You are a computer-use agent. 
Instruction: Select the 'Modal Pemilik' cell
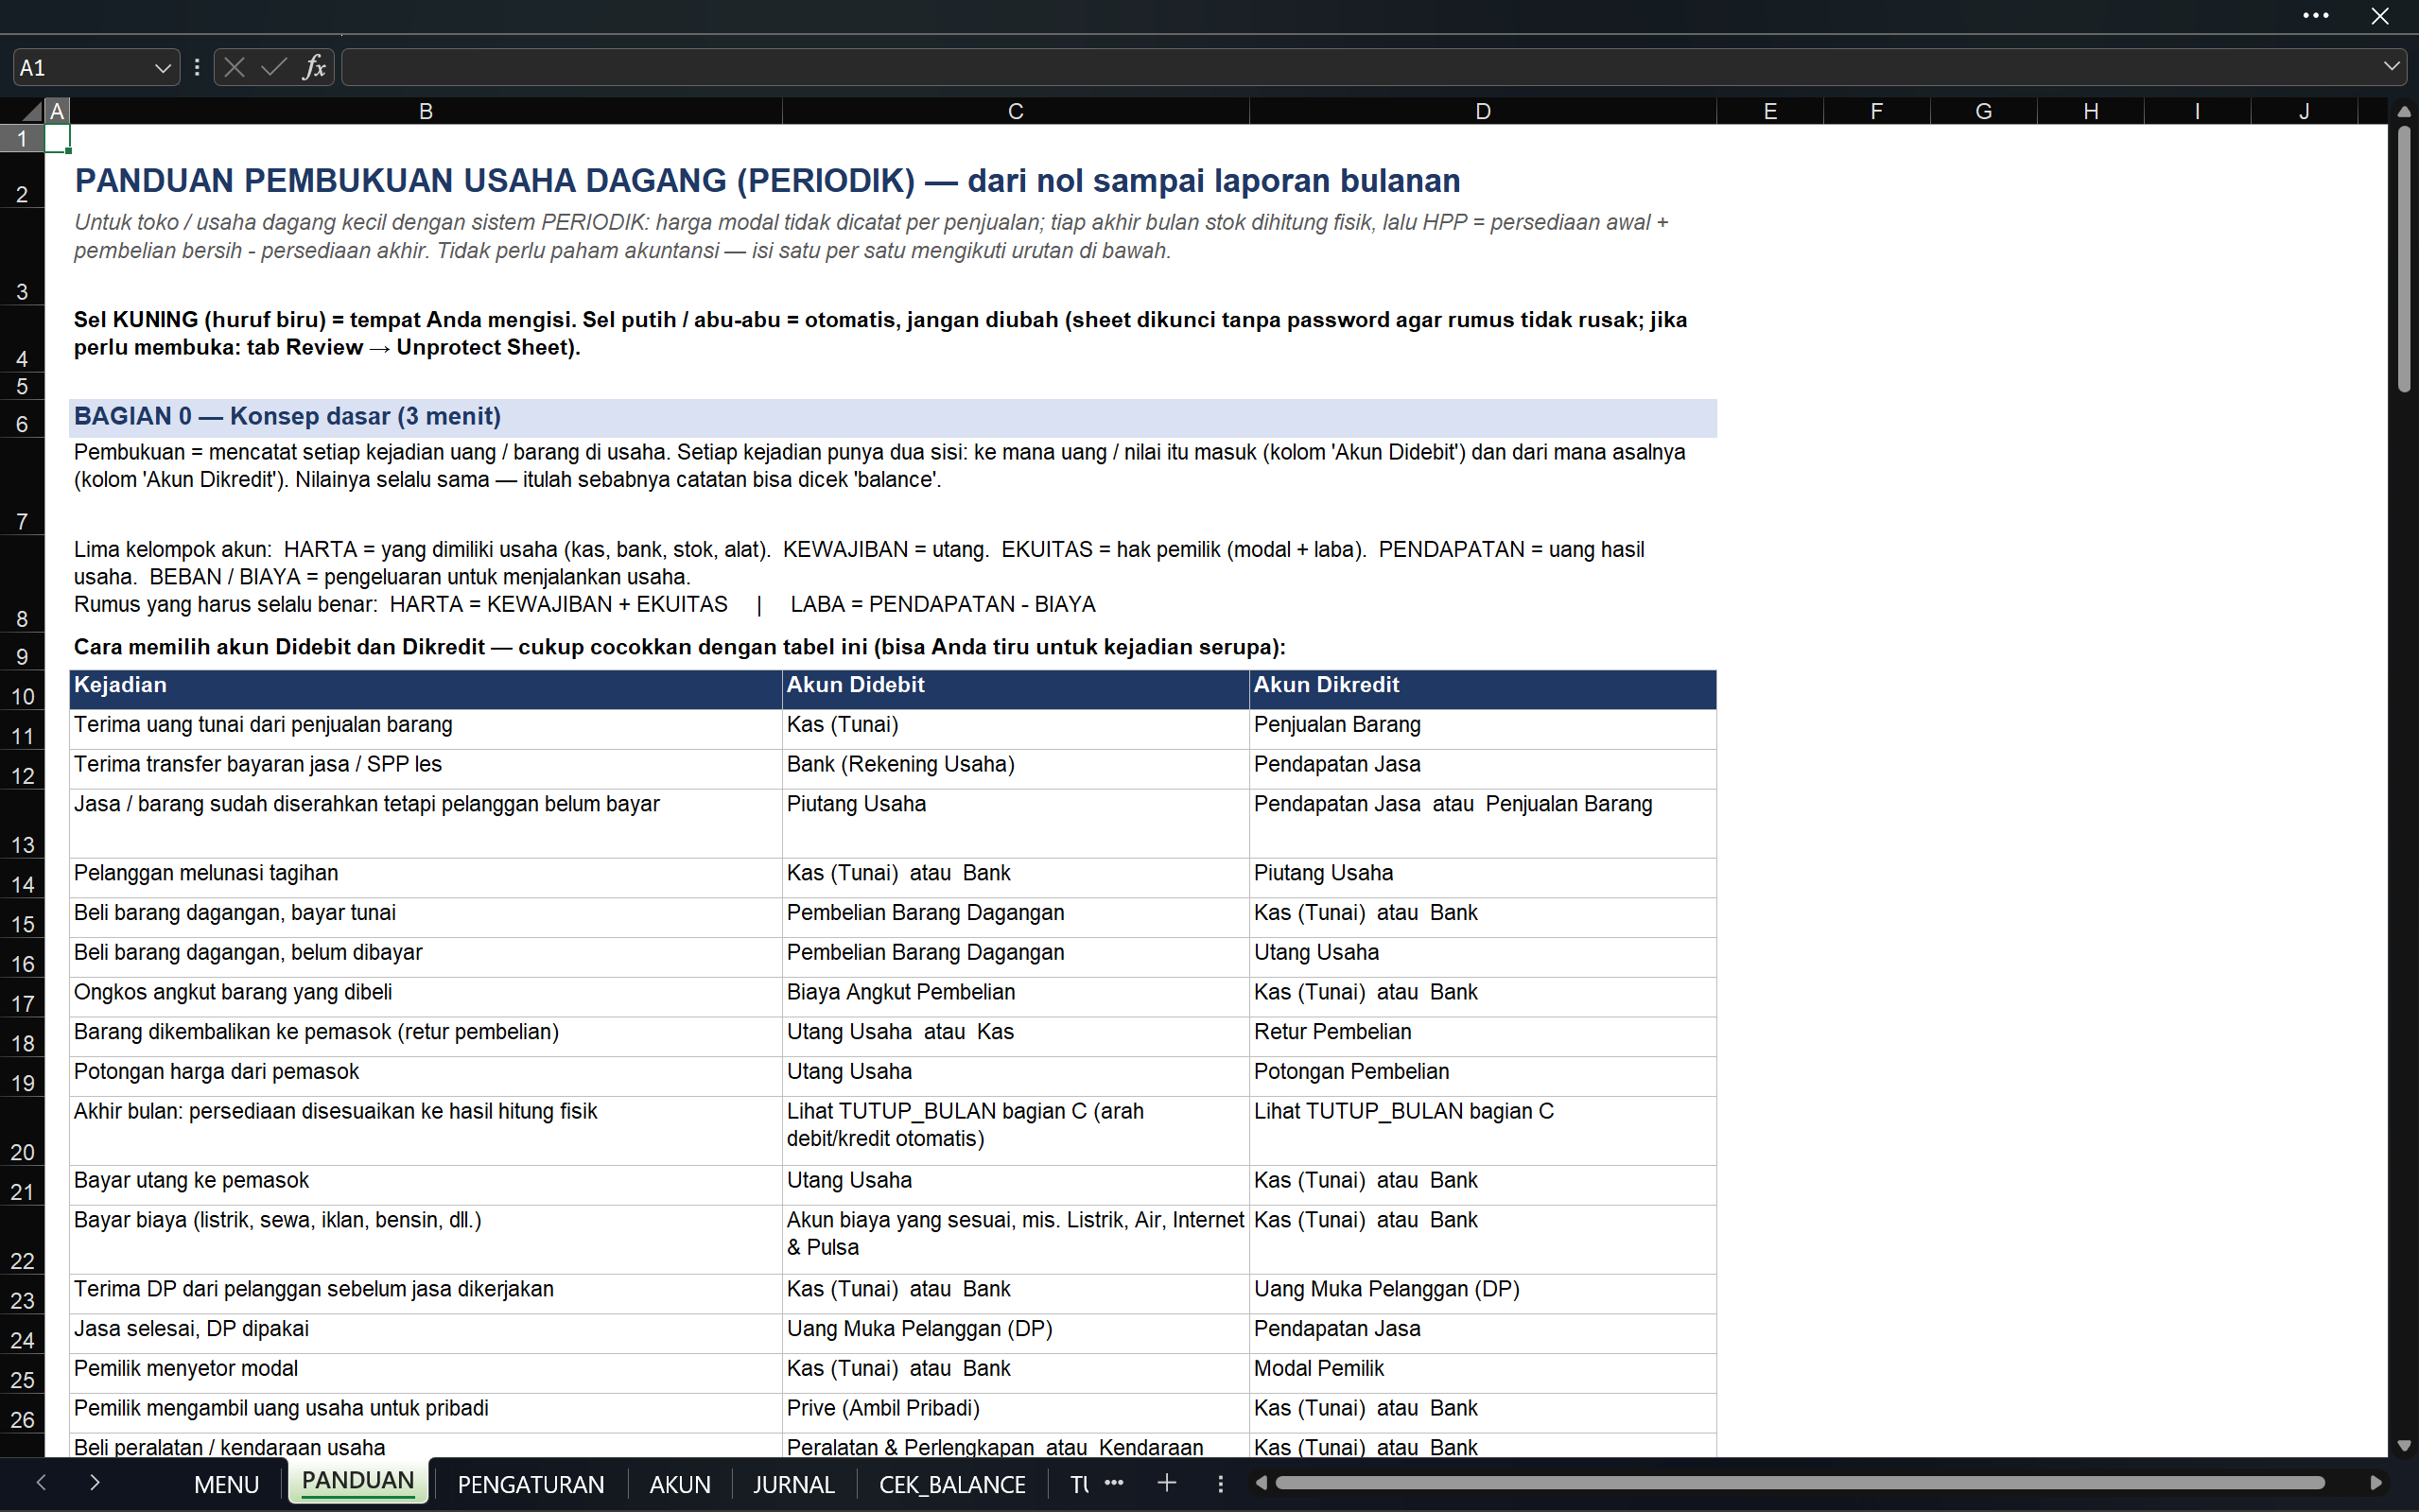click(x=1483, y=1373)
